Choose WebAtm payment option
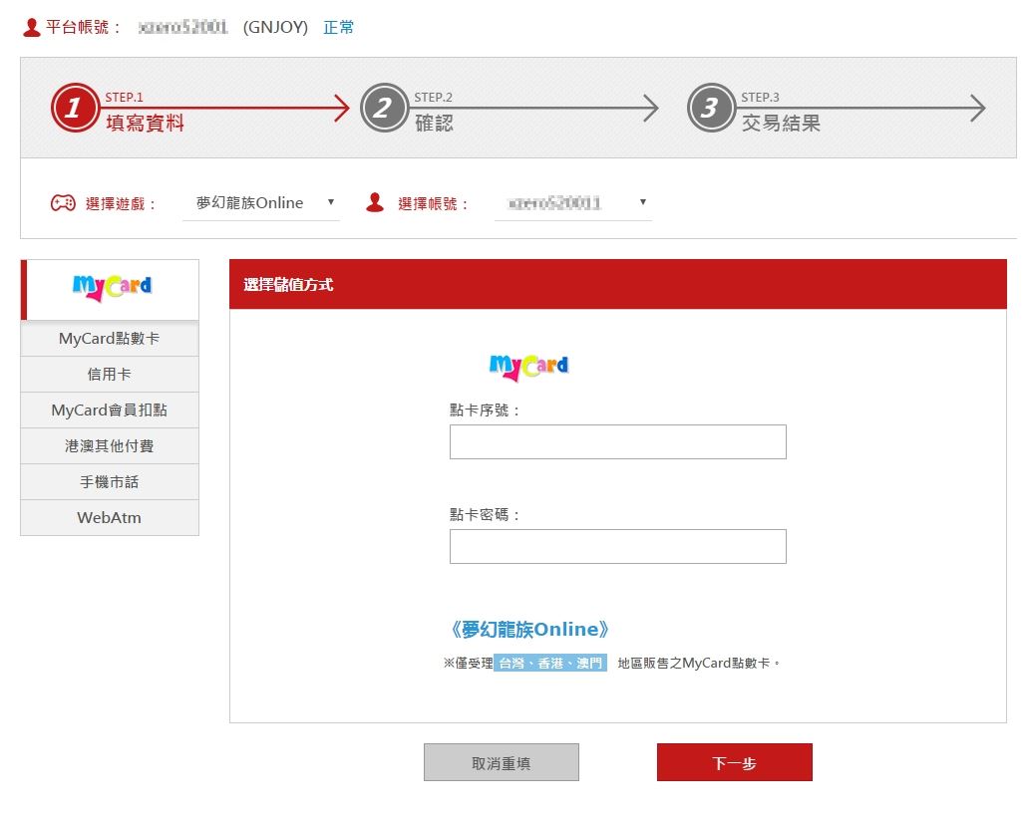This screenshot has height=823, width=1030. (x=110, y=518)
